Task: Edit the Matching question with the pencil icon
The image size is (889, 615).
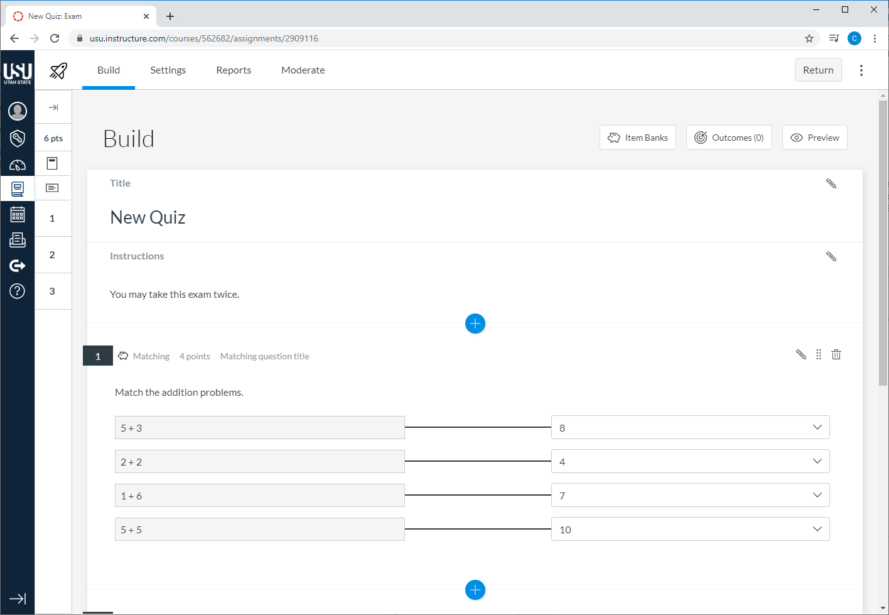Action: [x=800, y=354]
